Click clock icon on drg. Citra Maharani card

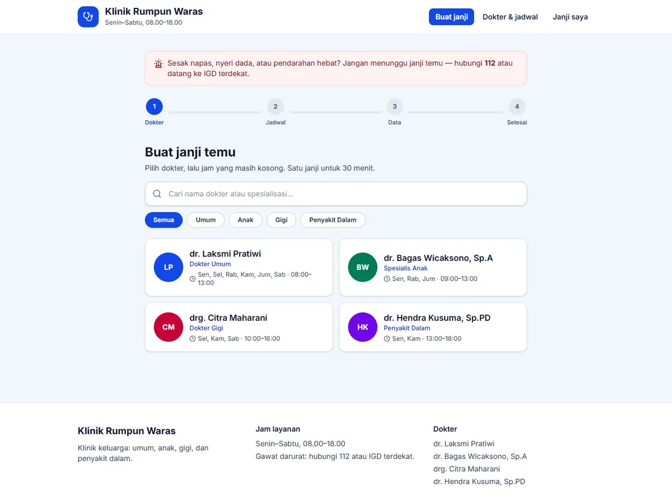pyautogui.click(x=193, y=339)
